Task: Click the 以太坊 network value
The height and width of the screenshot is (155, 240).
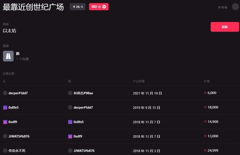Action: [x=9, y=31]
